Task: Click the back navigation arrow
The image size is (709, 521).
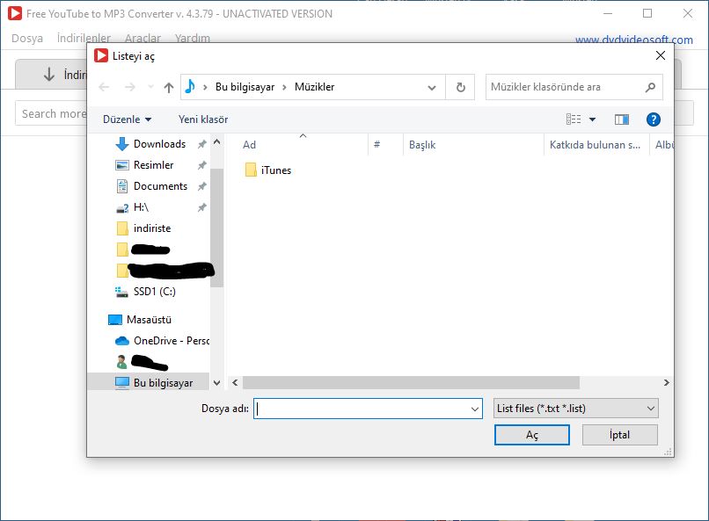Action: click(x=104, y=87)
